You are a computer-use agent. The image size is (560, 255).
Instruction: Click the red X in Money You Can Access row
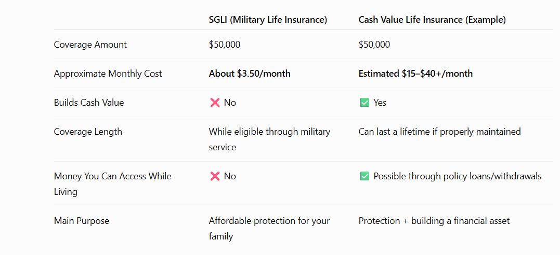coord(215,176)
